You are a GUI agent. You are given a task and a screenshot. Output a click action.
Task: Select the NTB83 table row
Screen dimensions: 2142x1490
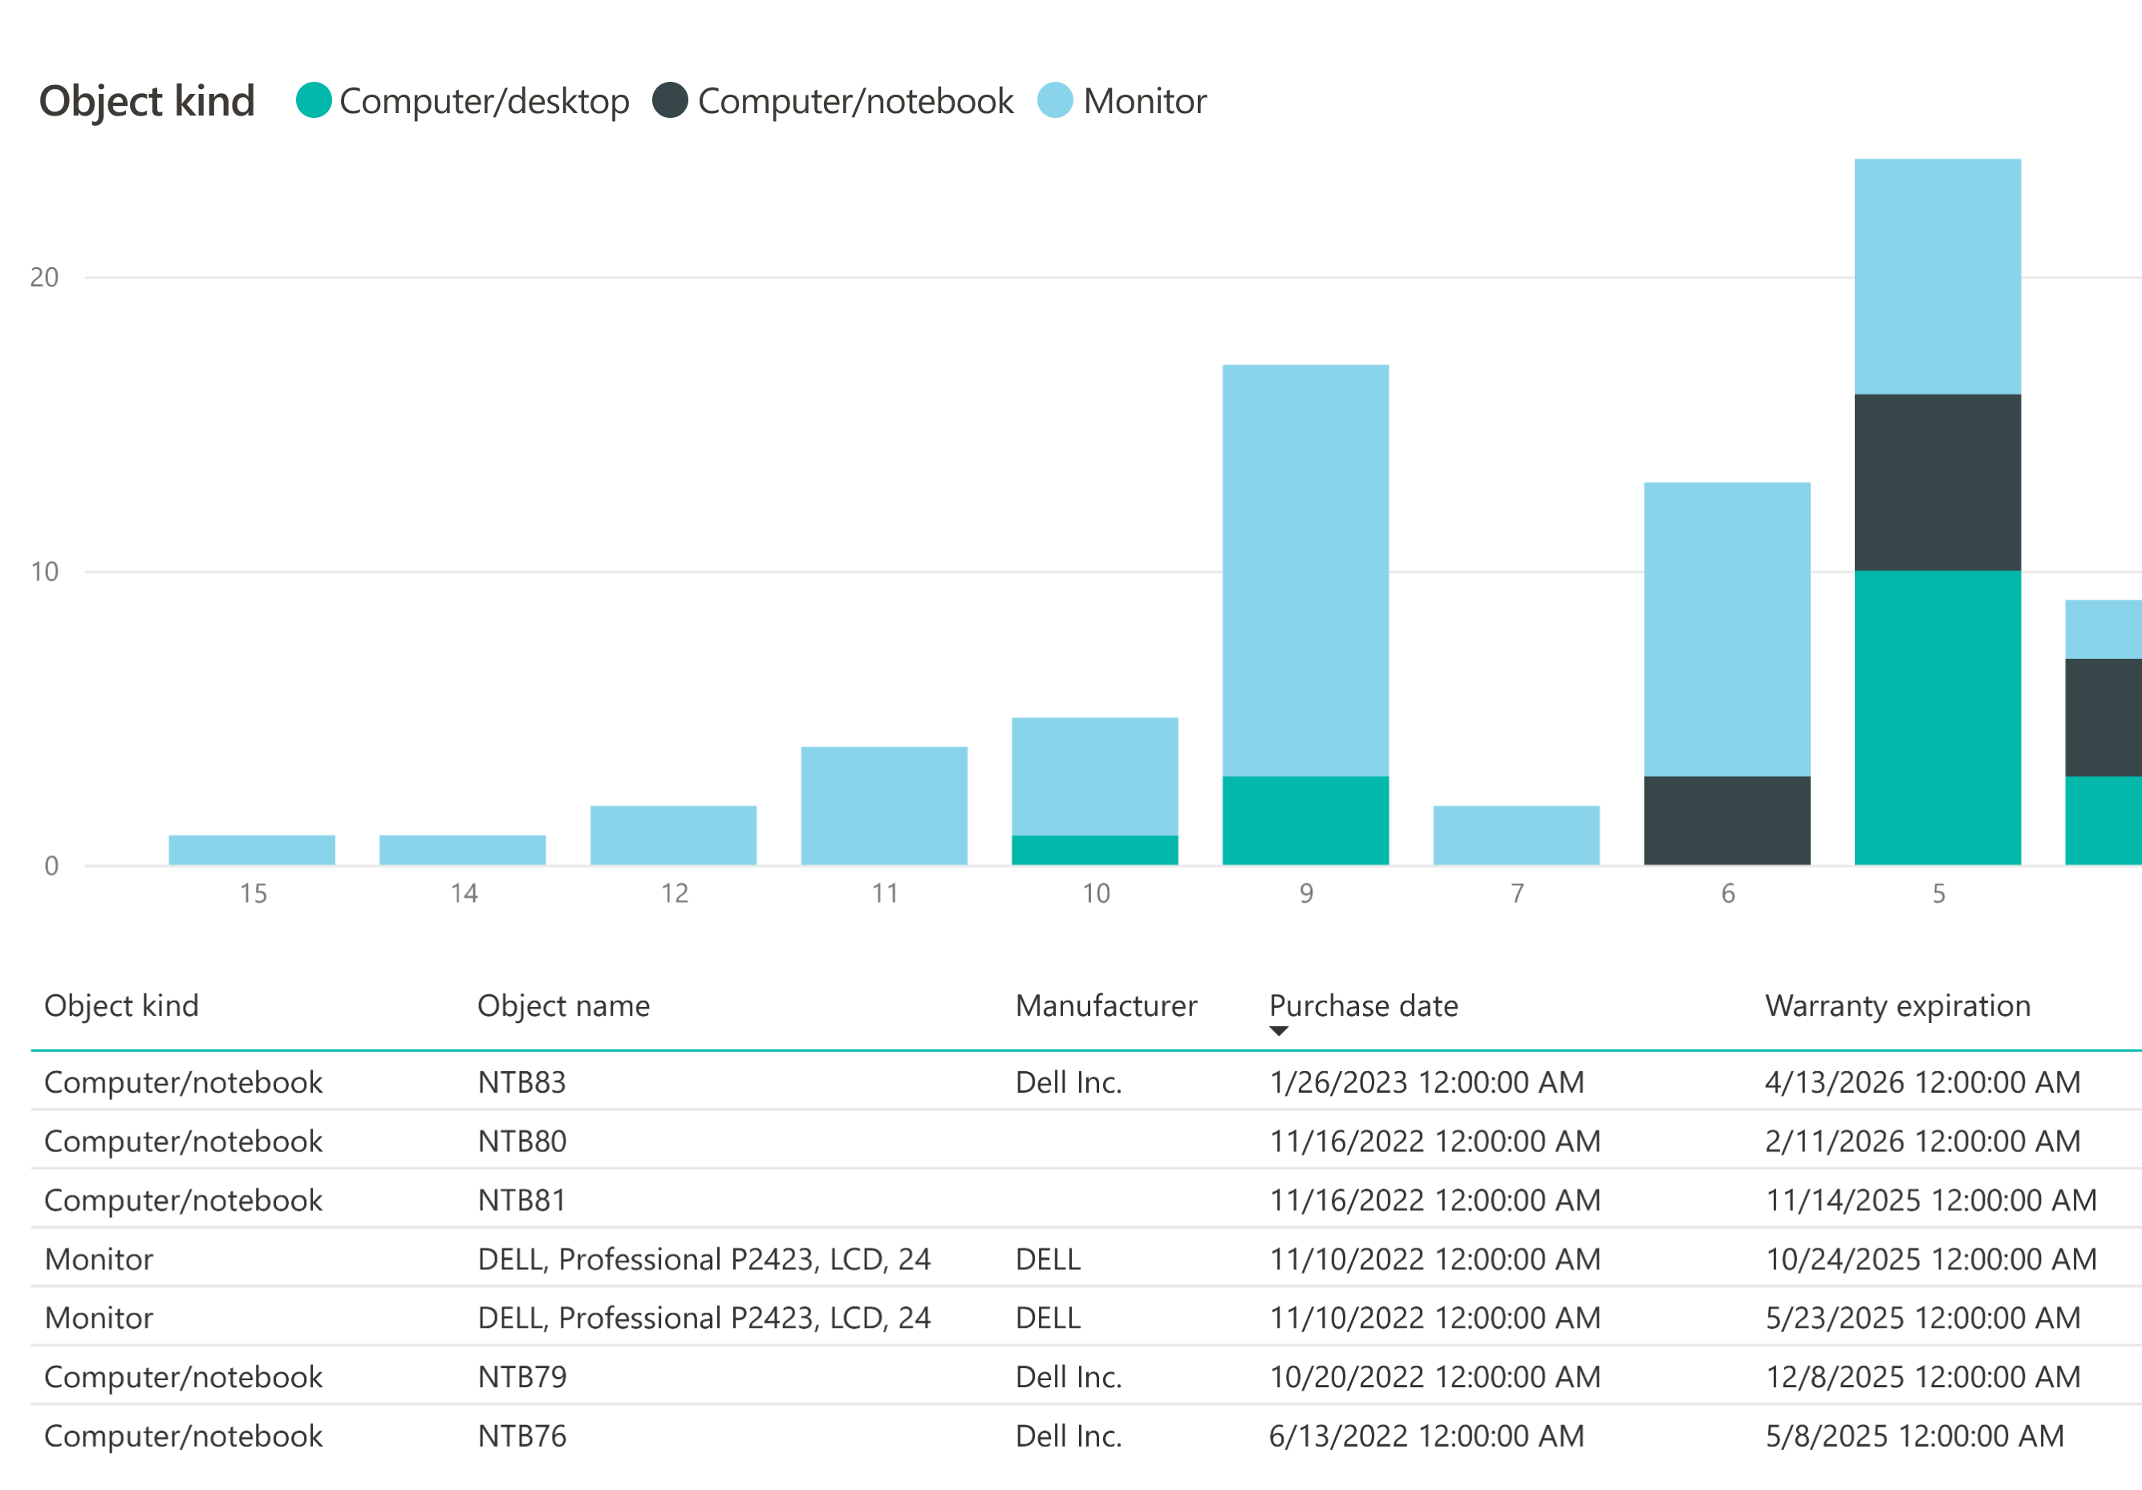coord(521,1082)
